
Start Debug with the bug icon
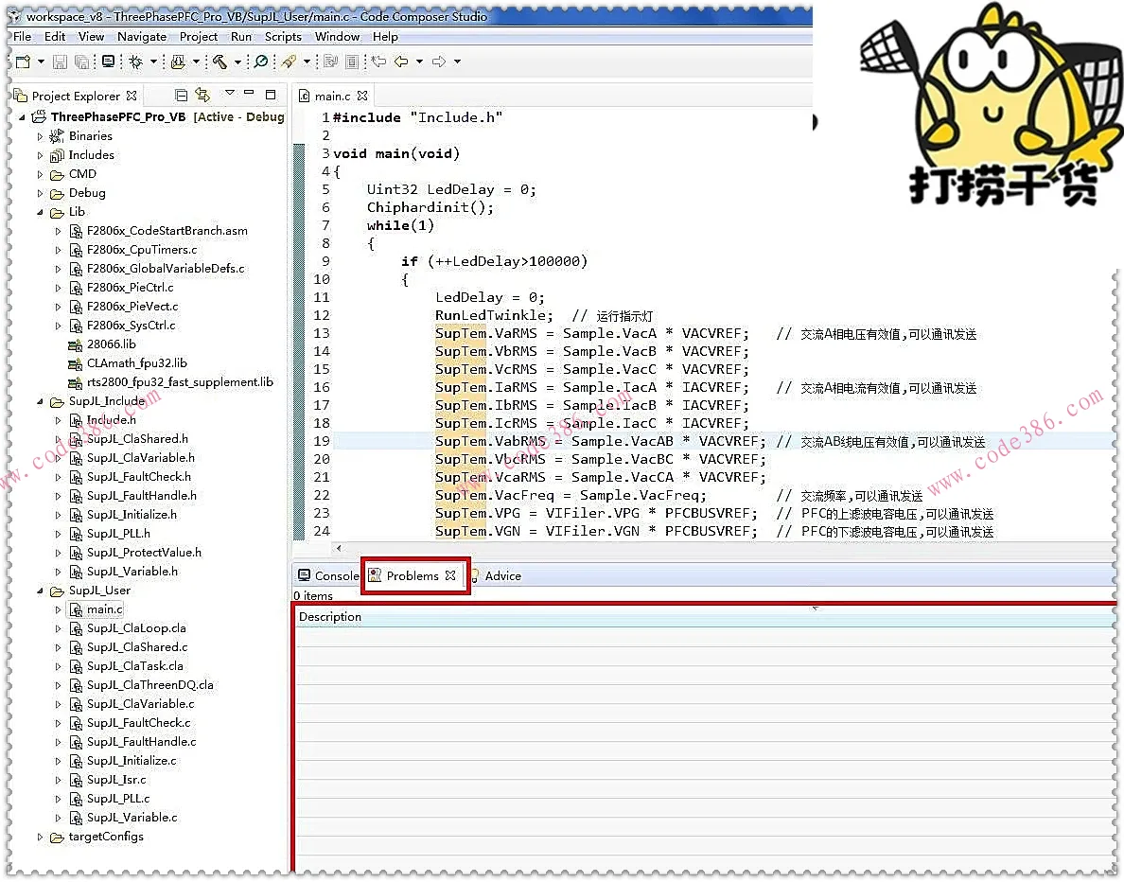[x=135, y=62]
